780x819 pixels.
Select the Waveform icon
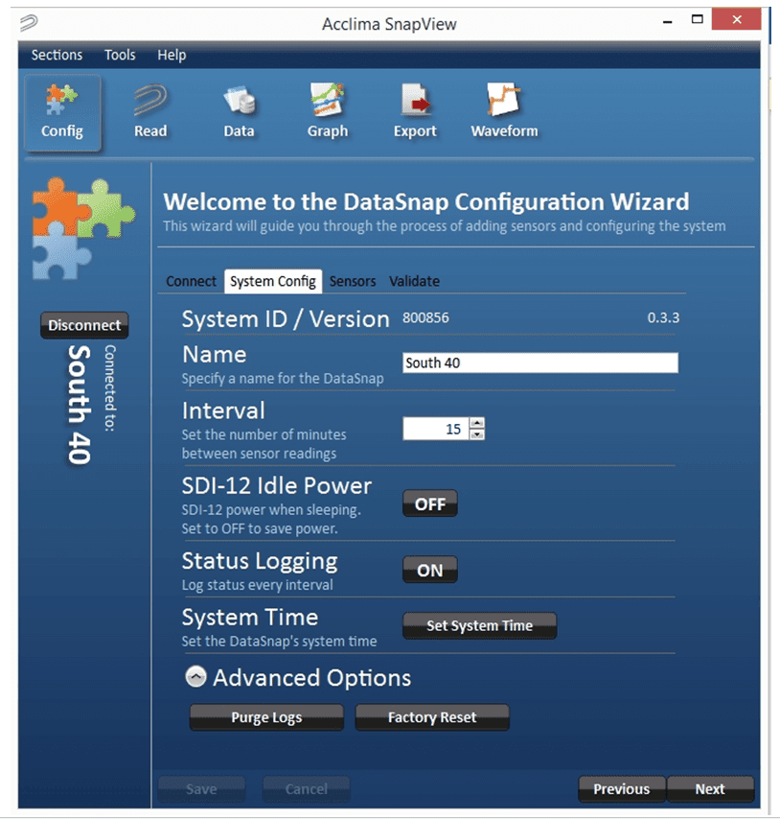pyautogui.click(x=502, y=110)
